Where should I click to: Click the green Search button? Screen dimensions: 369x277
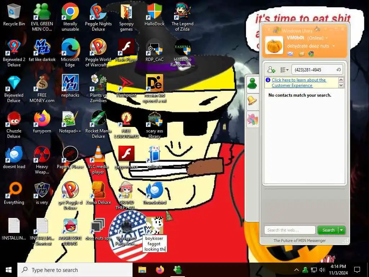328,230
